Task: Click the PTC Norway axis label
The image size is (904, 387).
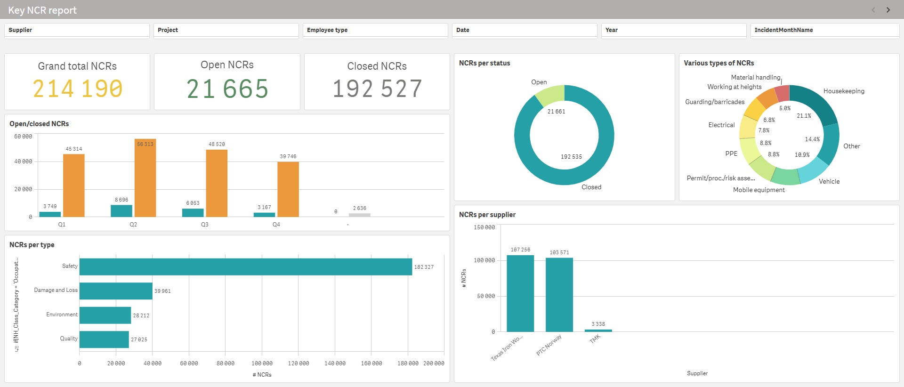Action: click(549, 345)
